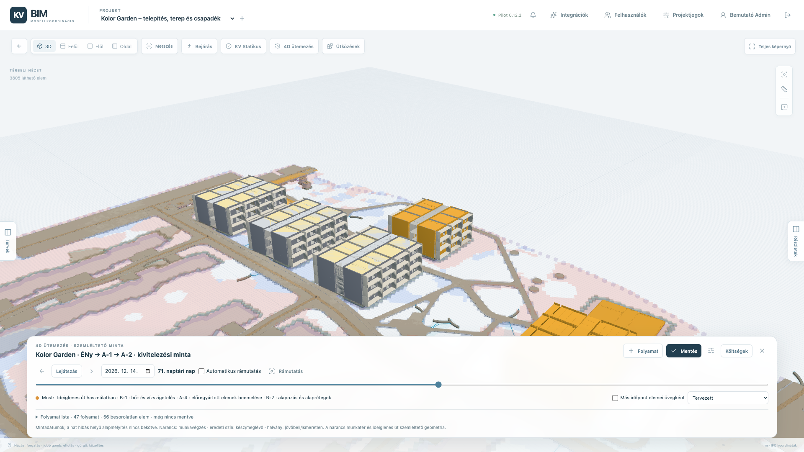The height and width of the screenshot is (452, 804).
Task: Open KV Statikus
Action: point(243,46)
